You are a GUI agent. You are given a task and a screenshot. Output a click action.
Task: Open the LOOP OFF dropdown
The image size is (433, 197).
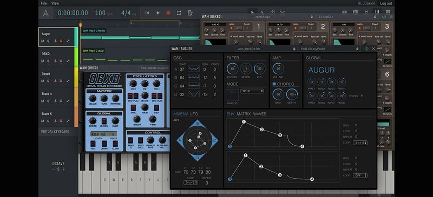click(x=360, y=175)
